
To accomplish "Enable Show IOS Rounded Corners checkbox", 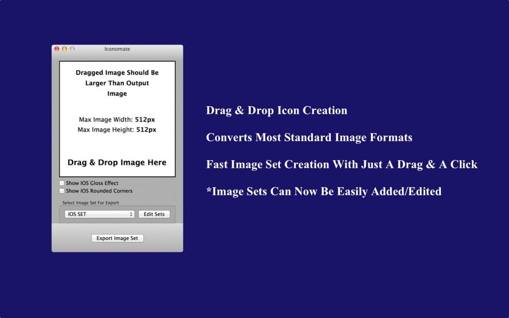I will coord(62,191).
